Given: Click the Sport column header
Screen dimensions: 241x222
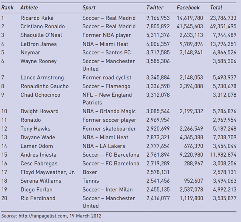Looking at the screenshot, I should click(x=89, y=7).
